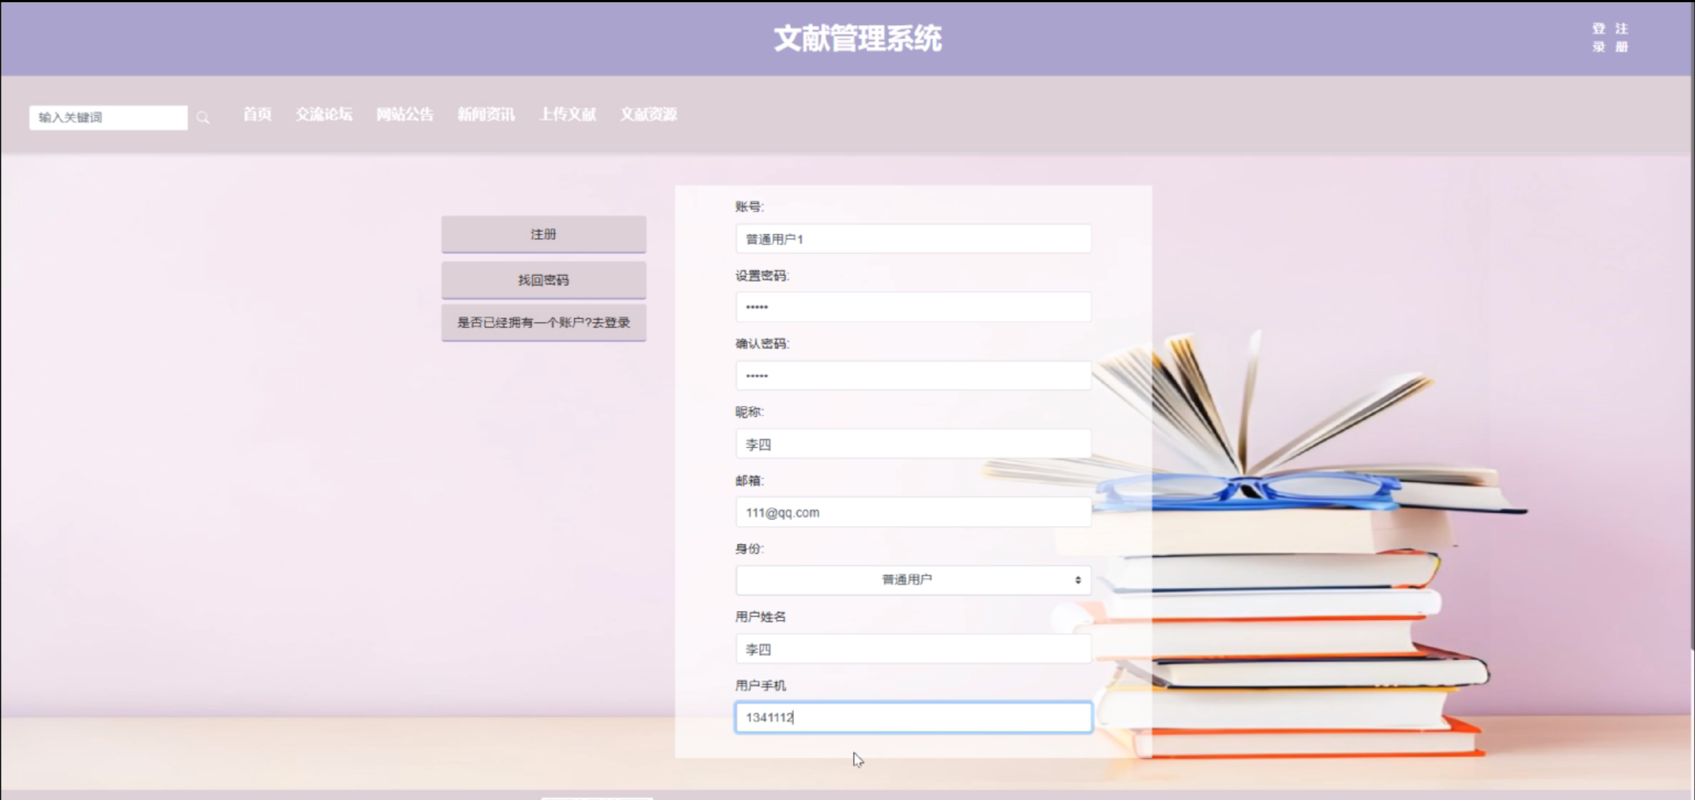Screen dimensions: 1695x800
Task: Click the 账号 account input field
Action: click(x=913, y=239)
